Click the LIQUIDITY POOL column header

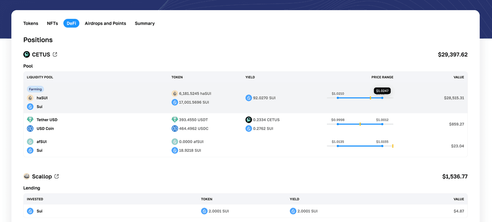(x=40, y=77)
